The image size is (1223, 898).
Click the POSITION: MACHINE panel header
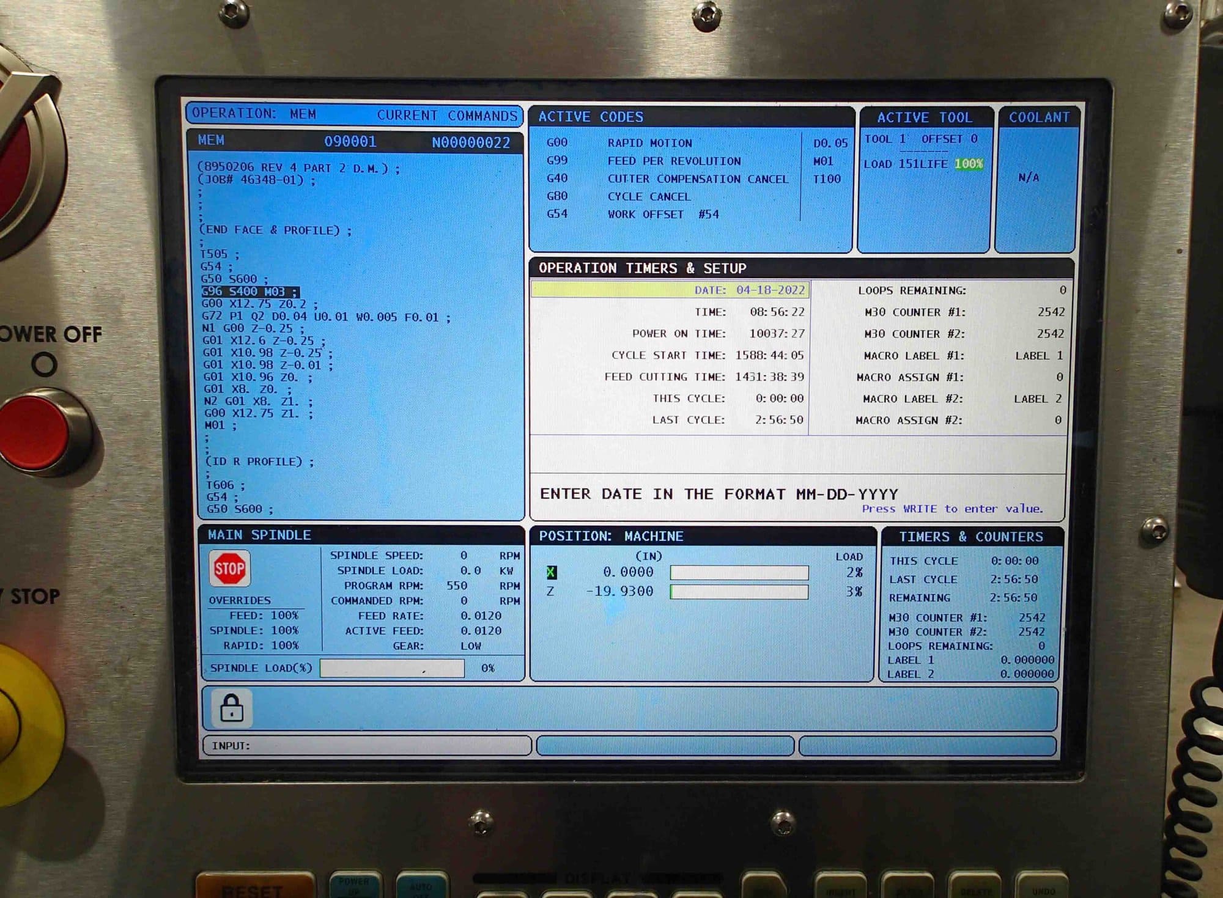703,536
